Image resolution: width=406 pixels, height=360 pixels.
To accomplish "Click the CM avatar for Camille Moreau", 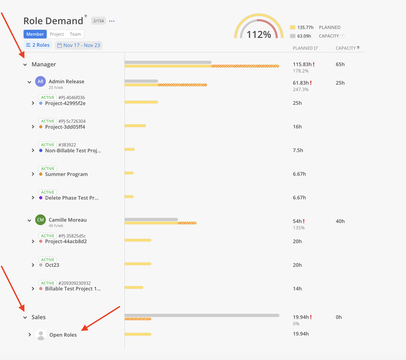I will (40, 220).
